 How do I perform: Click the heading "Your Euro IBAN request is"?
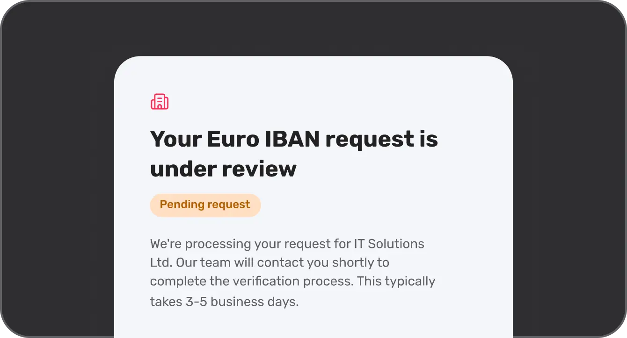coord(294,139)
